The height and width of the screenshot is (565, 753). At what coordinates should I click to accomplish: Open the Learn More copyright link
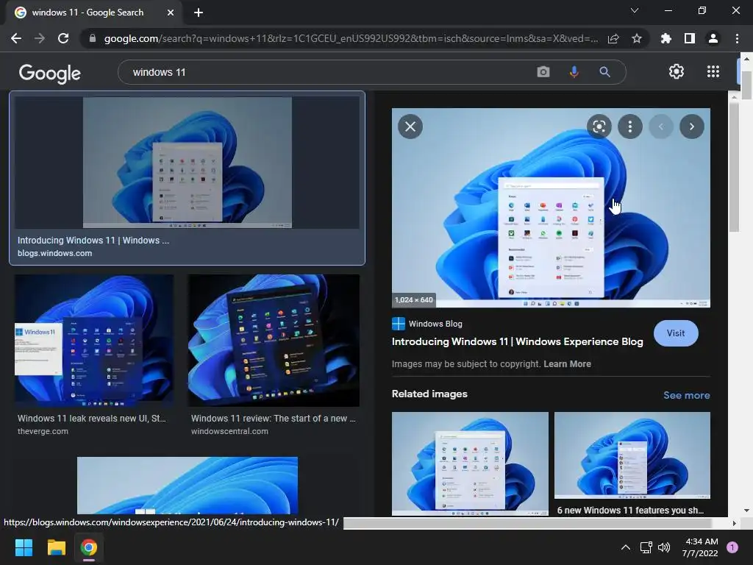[567, 364]
